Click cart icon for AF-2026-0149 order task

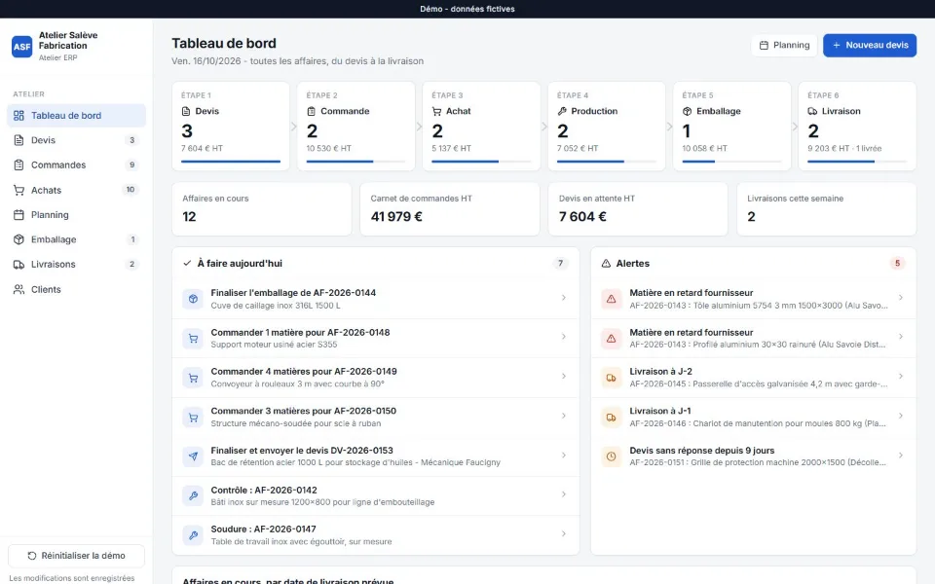click(193, 378)
